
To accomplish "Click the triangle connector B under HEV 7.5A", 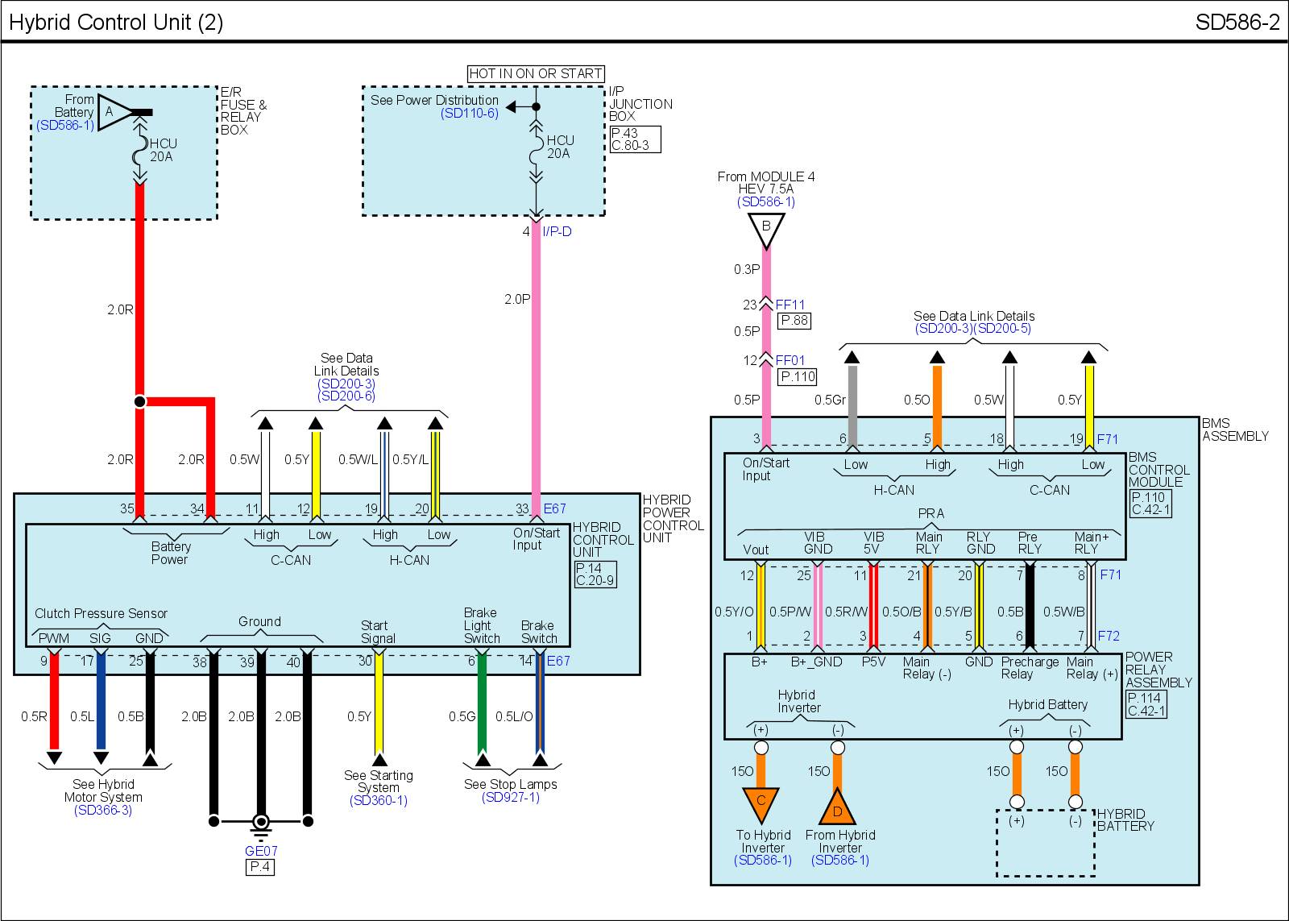I will [x=766, y=229].
